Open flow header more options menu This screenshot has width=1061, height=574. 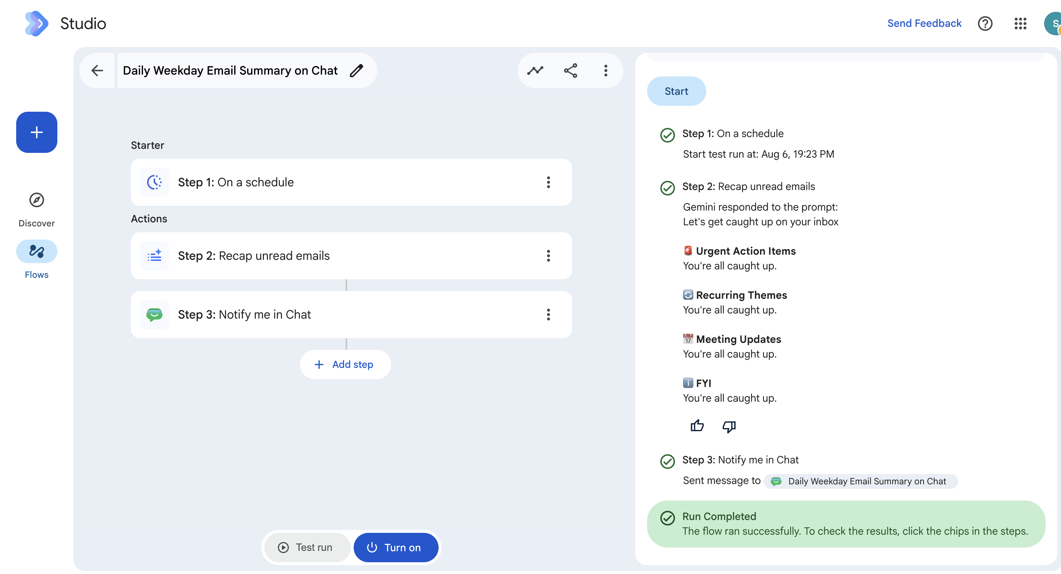(x=605, y=71)
